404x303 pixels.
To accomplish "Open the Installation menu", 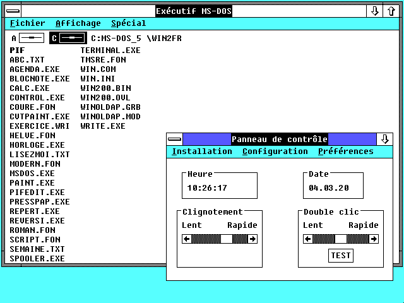I will (x=202, y=151).
